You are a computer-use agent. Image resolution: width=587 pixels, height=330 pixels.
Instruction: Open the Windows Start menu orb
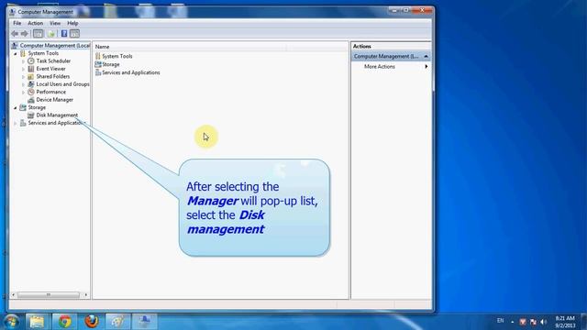pos(11,322)
